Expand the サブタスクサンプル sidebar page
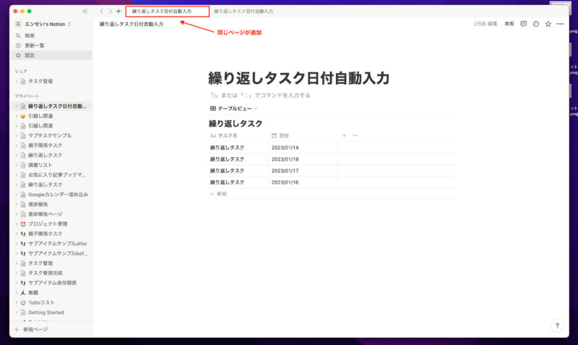 click(16, 135)
